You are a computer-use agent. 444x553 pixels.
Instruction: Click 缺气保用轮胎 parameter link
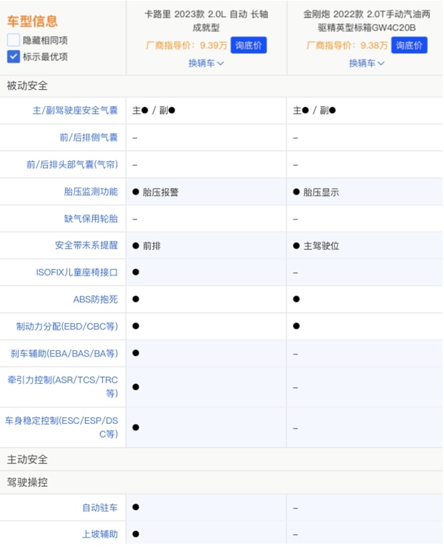(x=91, y=219)
